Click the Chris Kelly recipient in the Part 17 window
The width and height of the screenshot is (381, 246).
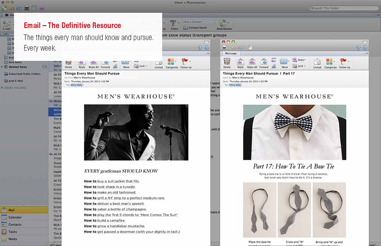click(x=235, y=85)
